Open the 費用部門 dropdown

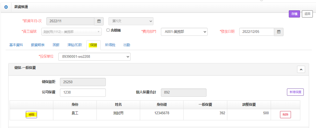coord(184,32)
